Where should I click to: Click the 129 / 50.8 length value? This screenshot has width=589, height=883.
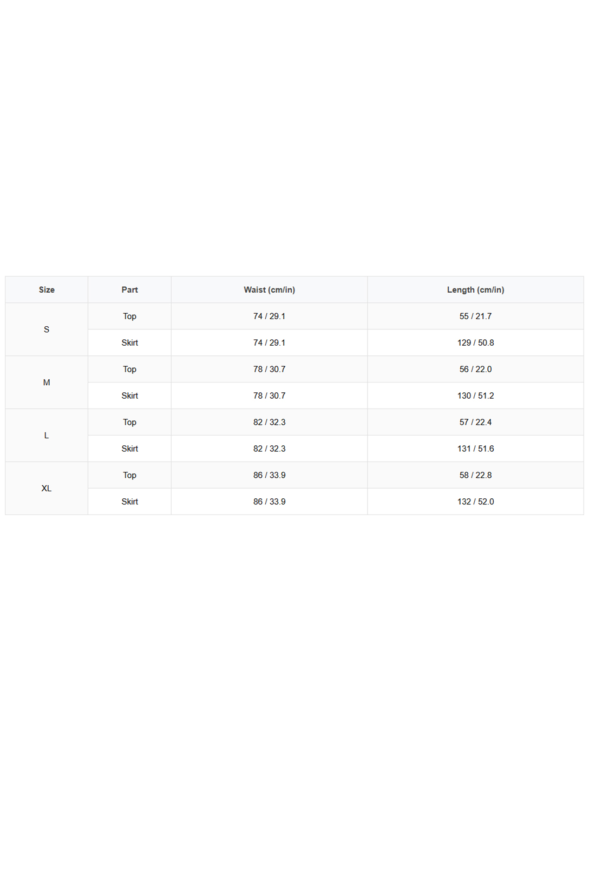coord(475,342)
